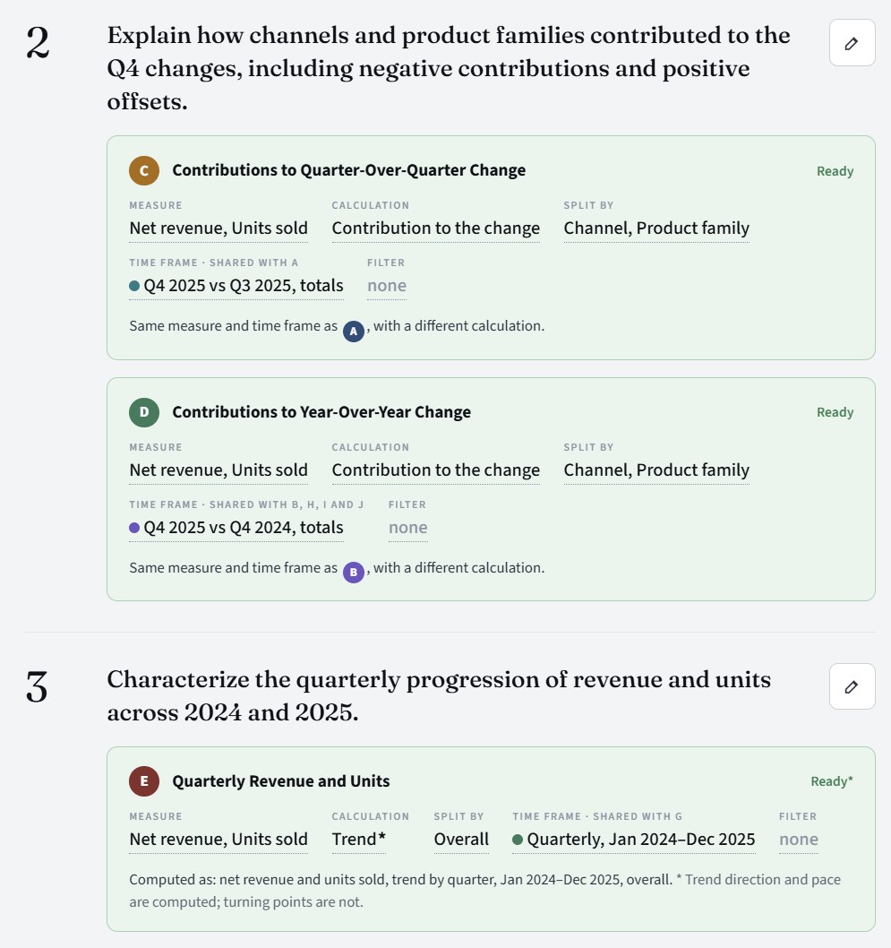The width and height of the screenshot is (891, 948).
Task: Click the green D badge icon
Action: coord(144,412)
